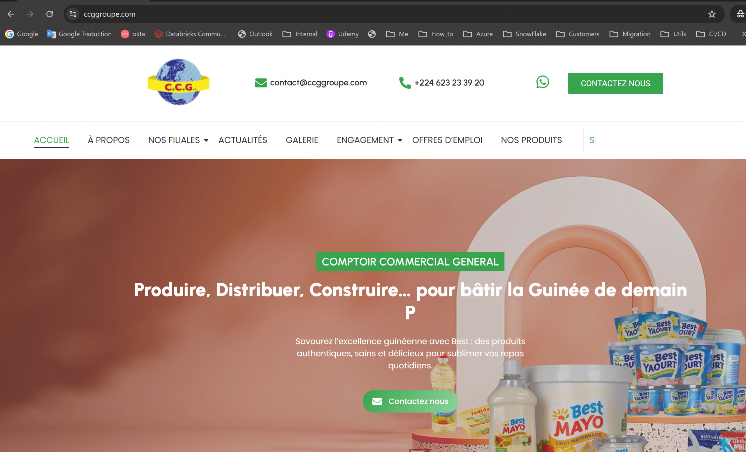This screenshot has height=452, width=746.
Task: Select the GALERIE menu item
Action: point(302,140)
